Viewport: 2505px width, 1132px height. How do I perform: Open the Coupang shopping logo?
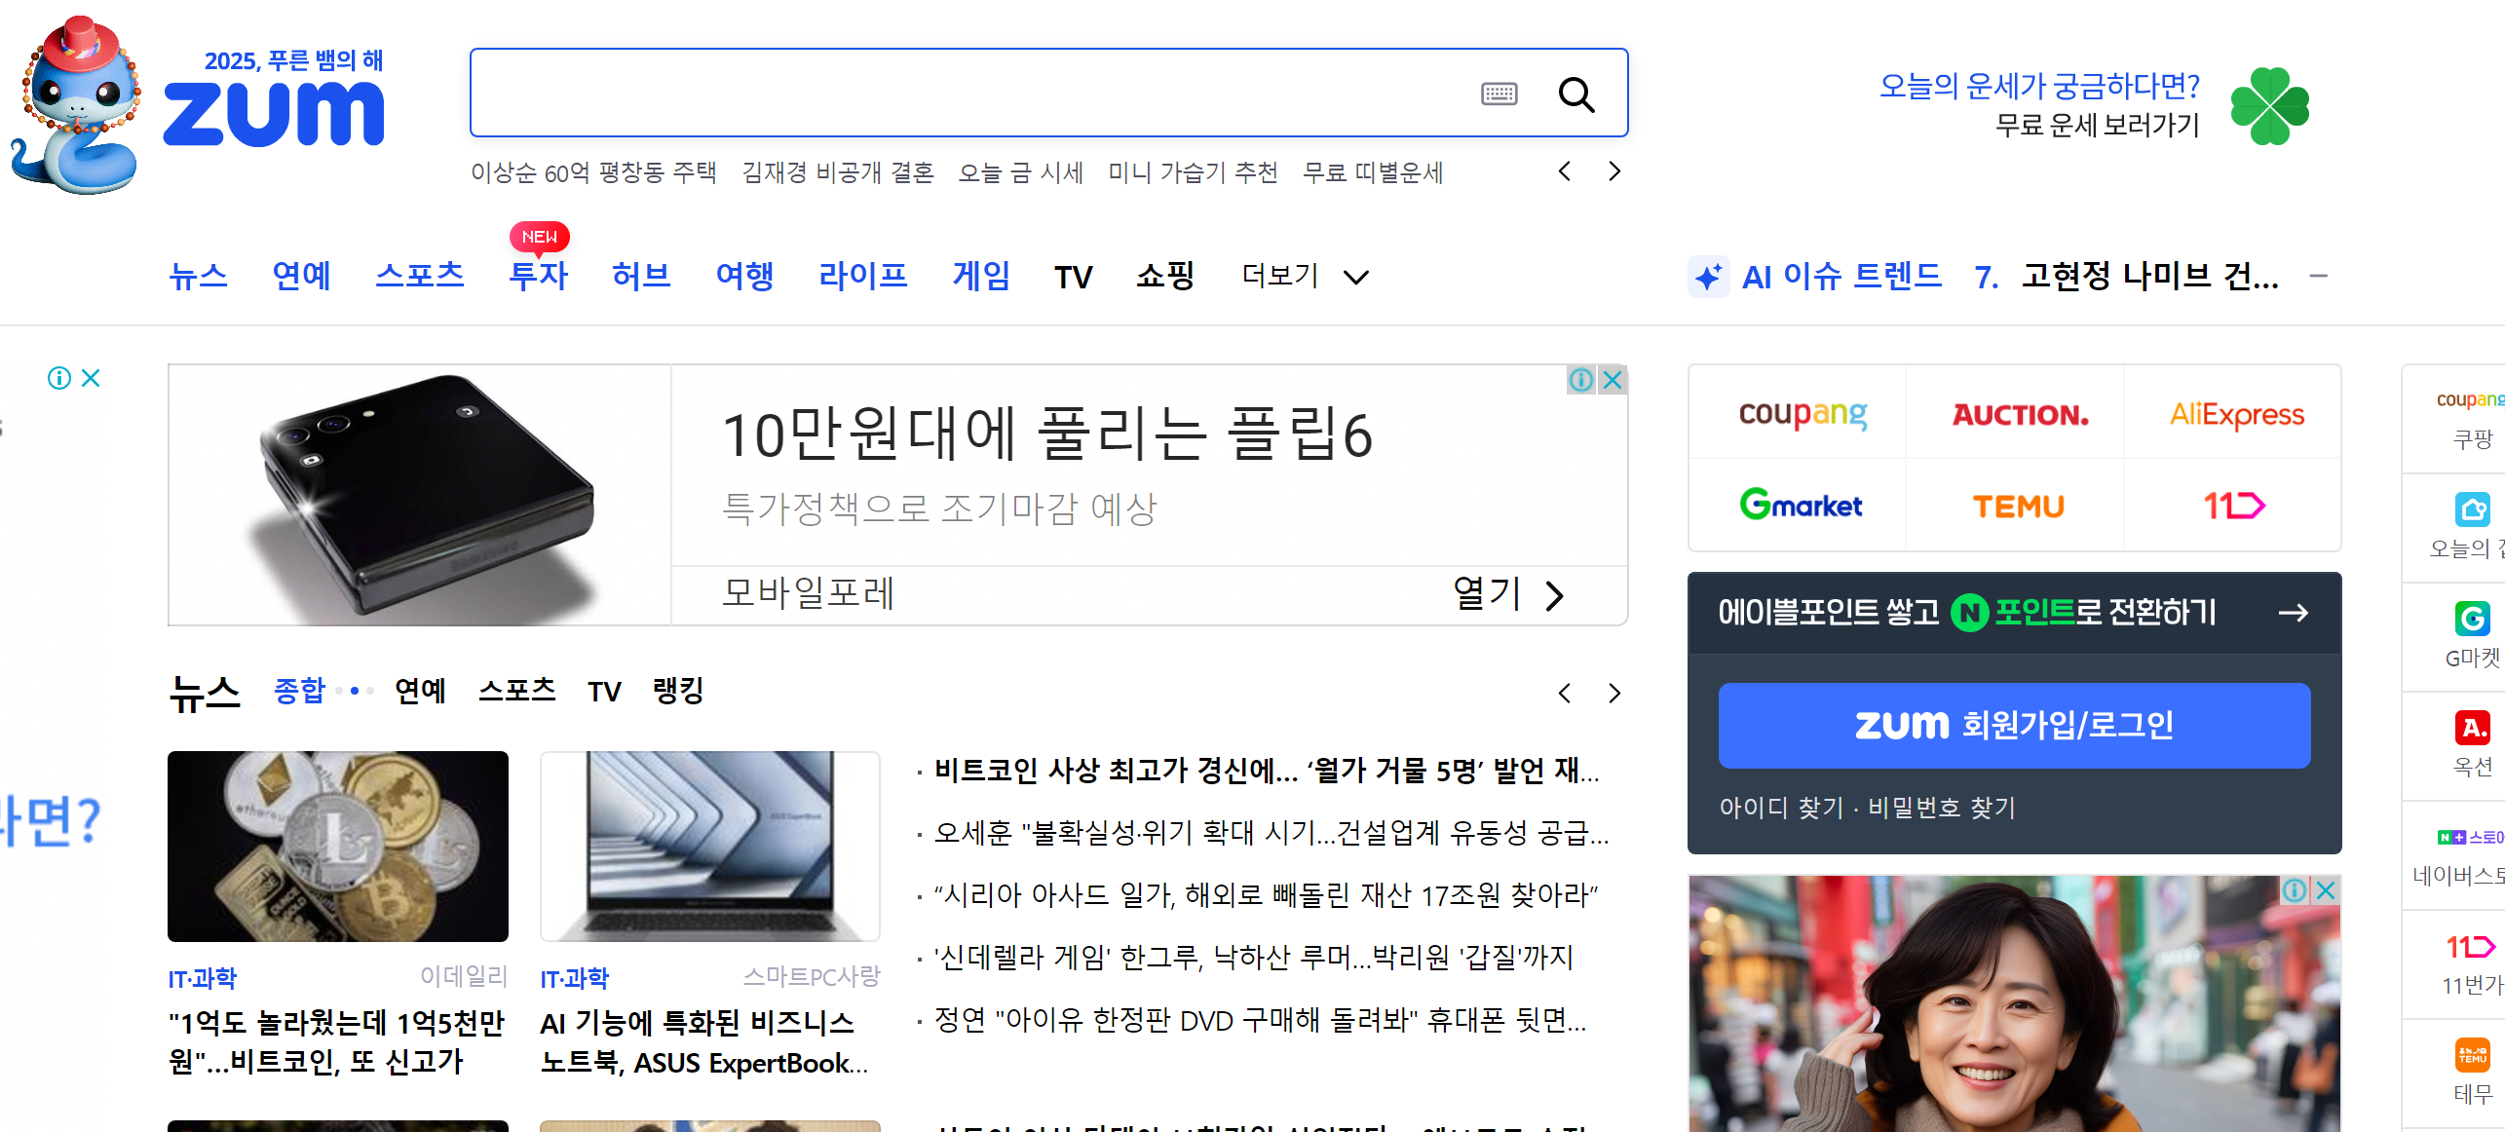pos(1802,415)
